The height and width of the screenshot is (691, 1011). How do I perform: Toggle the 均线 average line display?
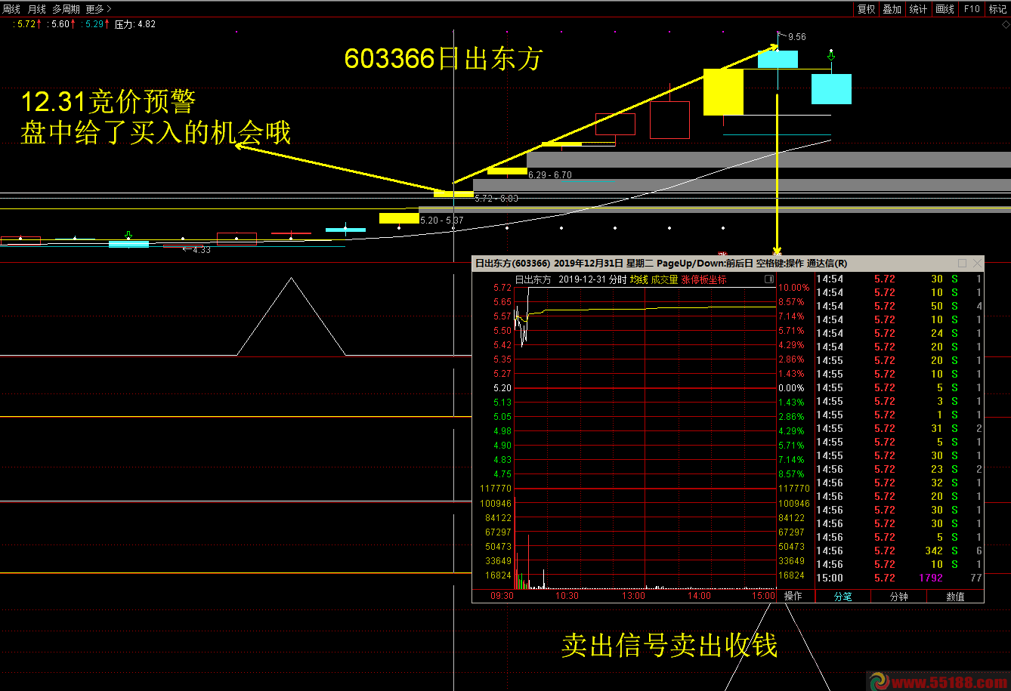[638, 279]
